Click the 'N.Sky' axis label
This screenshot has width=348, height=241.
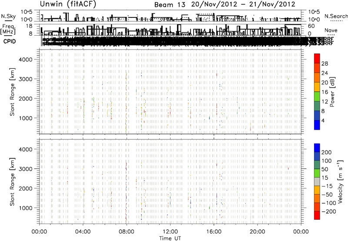click(8, 17)
